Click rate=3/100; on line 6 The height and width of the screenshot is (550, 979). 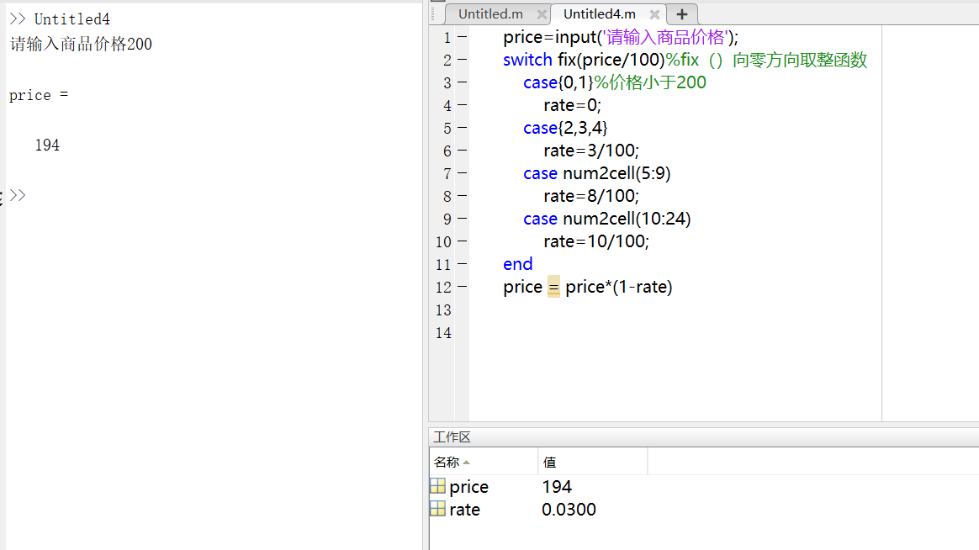[x=591, y=151]
